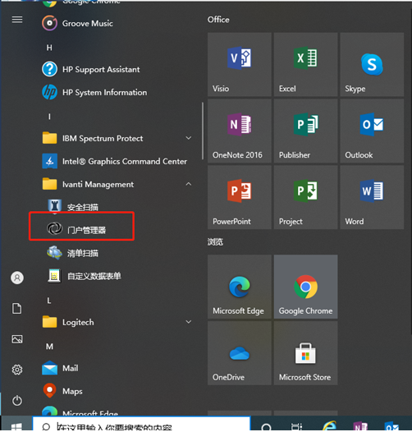Click the app list scrollbar
412x432 pixels.
point(203,131)
